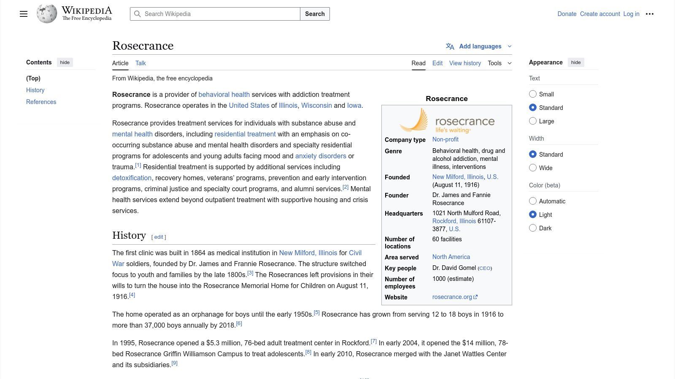Open the anxiety disorders link
Image resolution: width=675 pixels, height=379 pixels.
[x=321, y=156]
